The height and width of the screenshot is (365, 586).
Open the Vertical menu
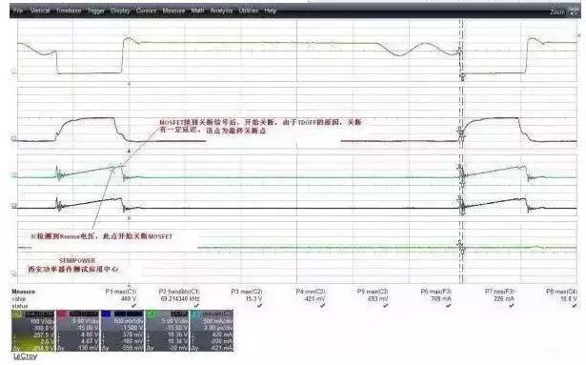point(40,10)
